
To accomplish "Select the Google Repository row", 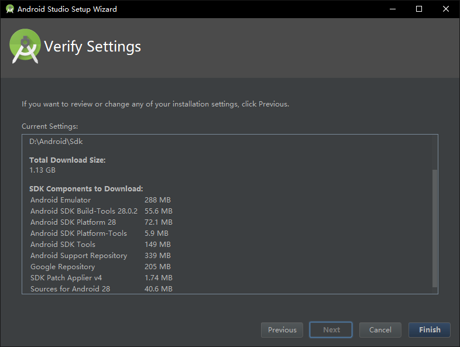I will click(101, 267).
